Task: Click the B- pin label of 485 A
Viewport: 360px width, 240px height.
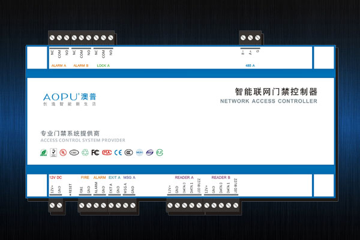Action: (x=243, y=53)
